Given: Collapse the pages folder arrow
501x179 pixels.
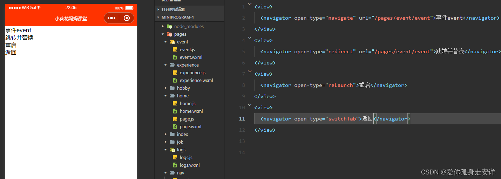Looking at the screenshot, I should pyautogui.click(x=163, y=34).
